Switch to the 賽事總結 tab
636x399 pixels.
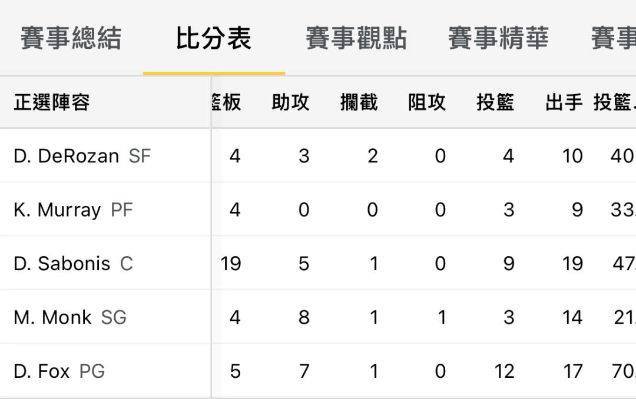click(71, 38)
